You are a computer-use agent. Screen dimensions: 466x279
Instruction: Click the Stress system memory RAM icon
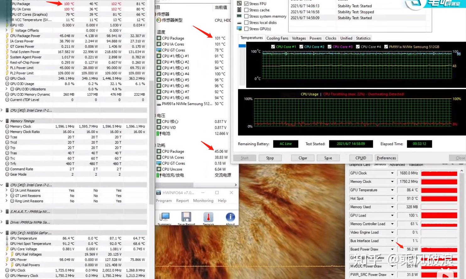tap(239, 16)
